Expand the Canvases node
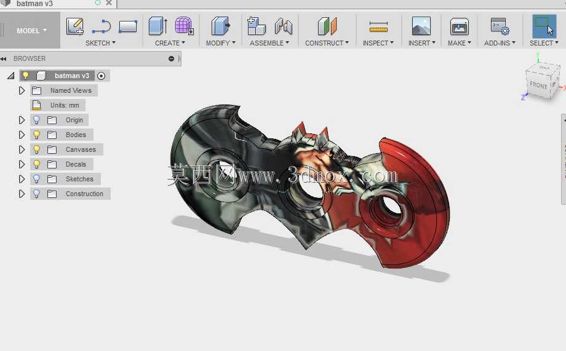Viewport: 566px width, 351px height. tap(22, 149)
